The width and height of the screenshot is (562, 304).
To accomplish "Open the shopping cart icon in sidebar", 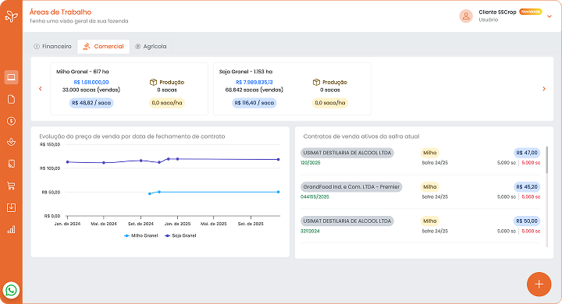I will point(11,186).
